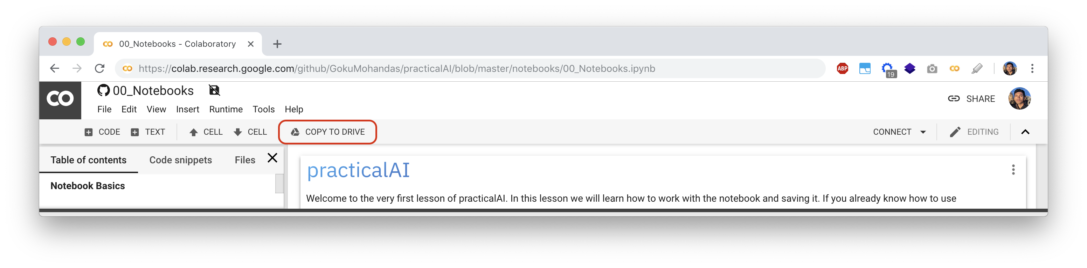This screenshot has height=268, width=1087.
Task: Click the COPY TO DRIVE button
Action: (327, 132)
